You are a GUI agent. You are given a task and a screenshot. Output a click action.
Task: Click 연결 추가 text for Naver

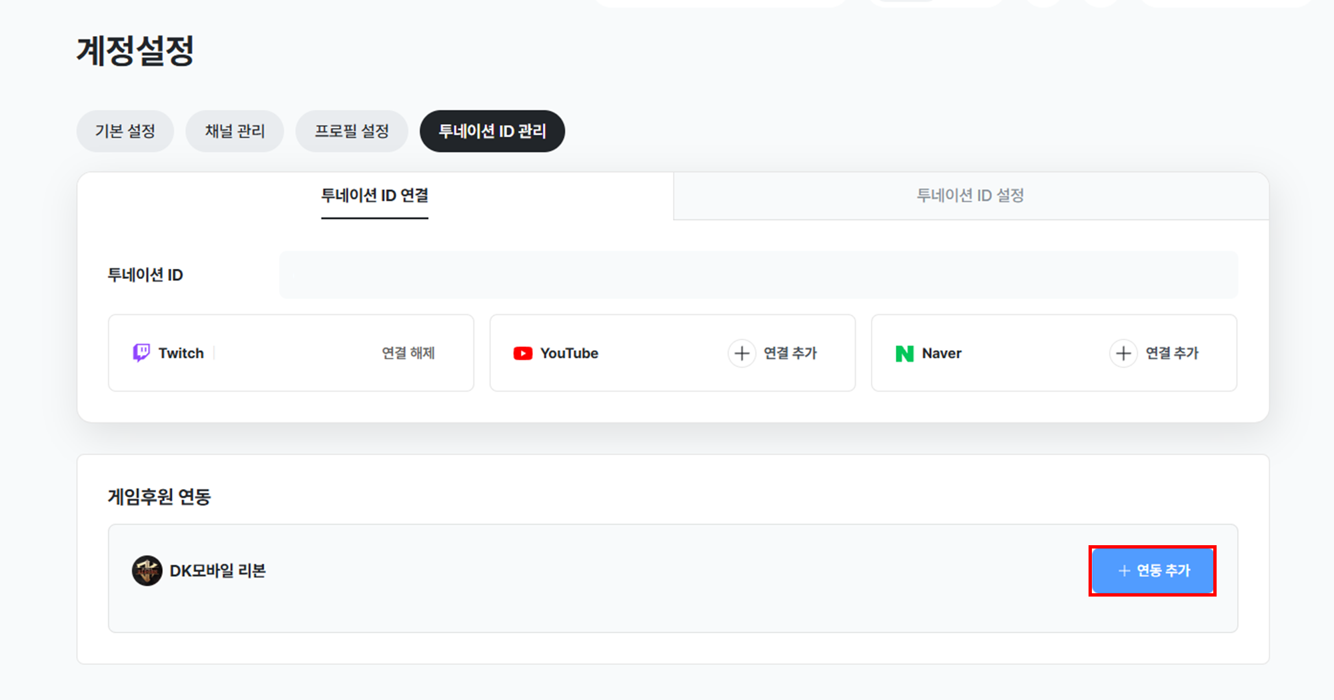1172,353
